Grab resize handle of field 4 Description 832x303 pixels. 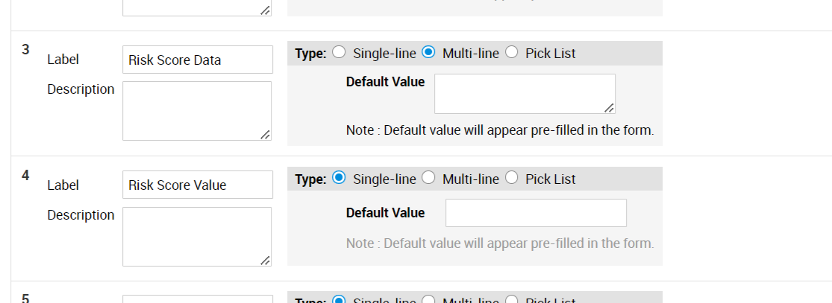266,261
